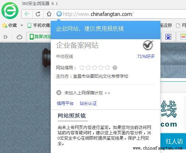Open the 站长认证 link
The image size is (186, 153).
88,104
